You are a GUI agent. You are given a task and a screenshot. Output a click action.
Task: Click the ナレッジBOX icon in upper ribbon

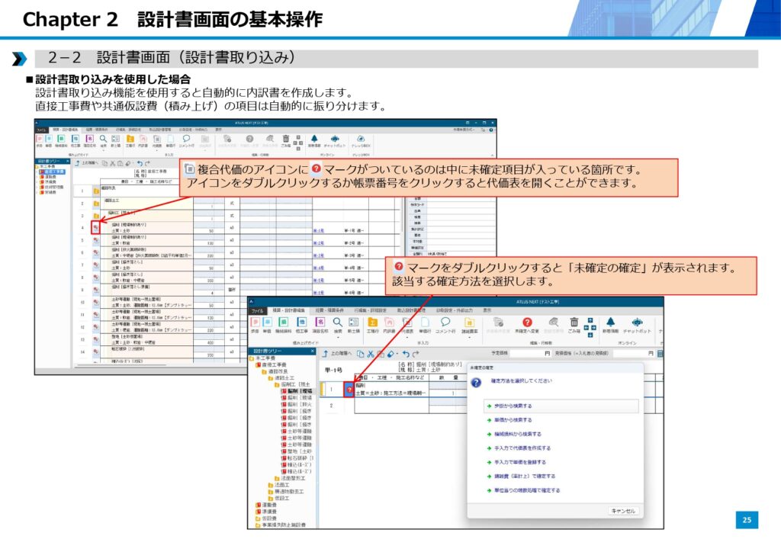[360, 140]
